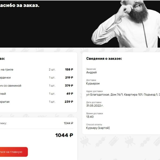Select the item priced 49 ₽

[37, 94]
